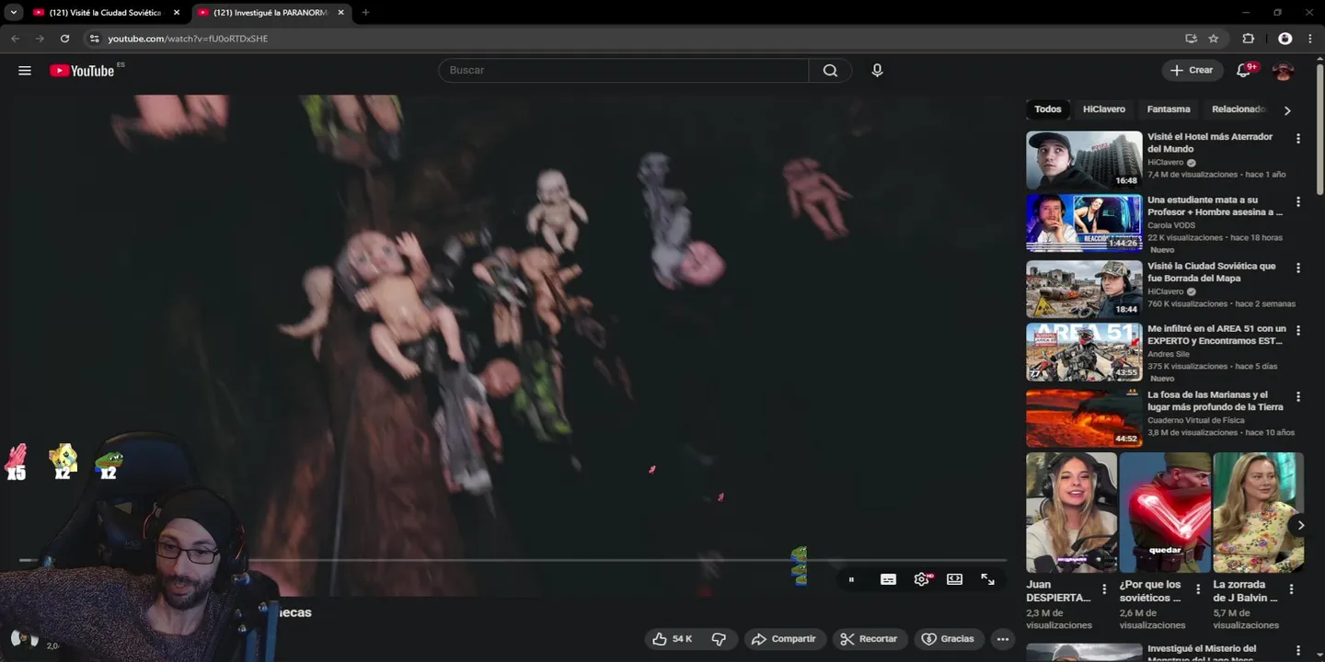Show more filter chips with arrow
The width and height of the screenshot is (1325, 662).
(1287, 110)
